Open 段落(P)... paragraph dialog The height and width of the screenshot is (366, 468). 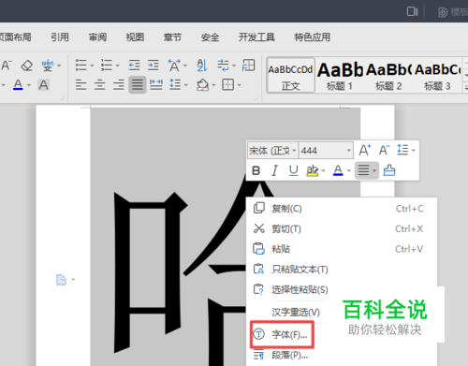[x=289, y=355]
